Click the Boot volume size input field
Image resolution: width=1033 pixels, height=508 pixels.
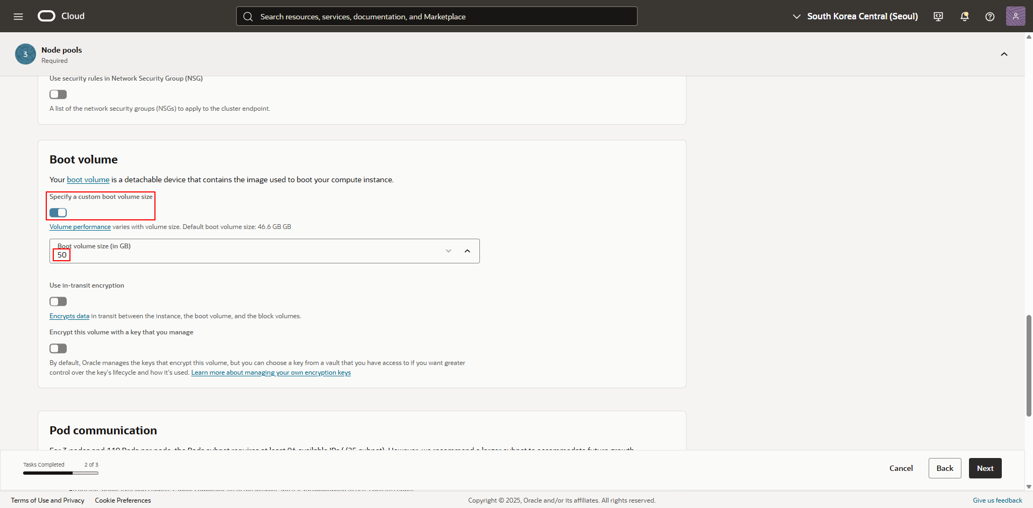click(242, 255)
